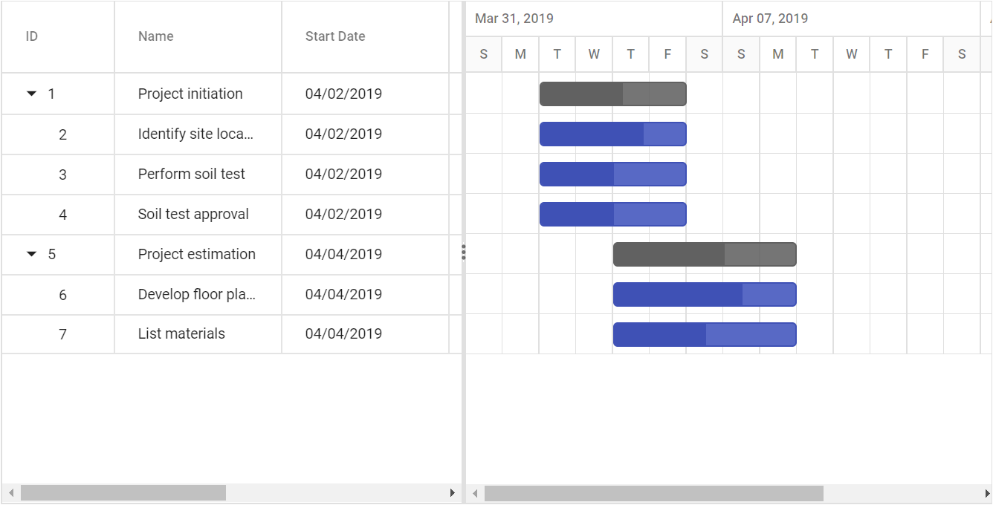
Task: Click the ID cell with value 2
Action: point(58,134)
